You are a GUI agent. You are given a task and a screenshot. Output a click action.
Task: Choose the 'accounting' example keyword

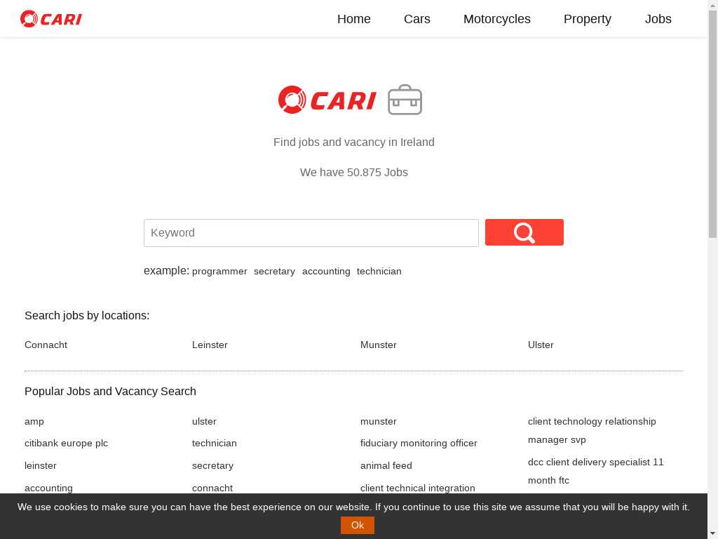point(326,272)
